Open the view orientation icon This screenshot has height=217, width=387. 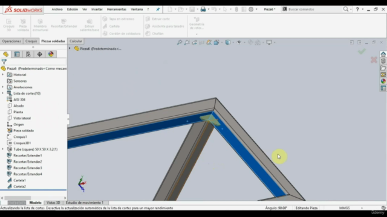(x=216, y=43)
